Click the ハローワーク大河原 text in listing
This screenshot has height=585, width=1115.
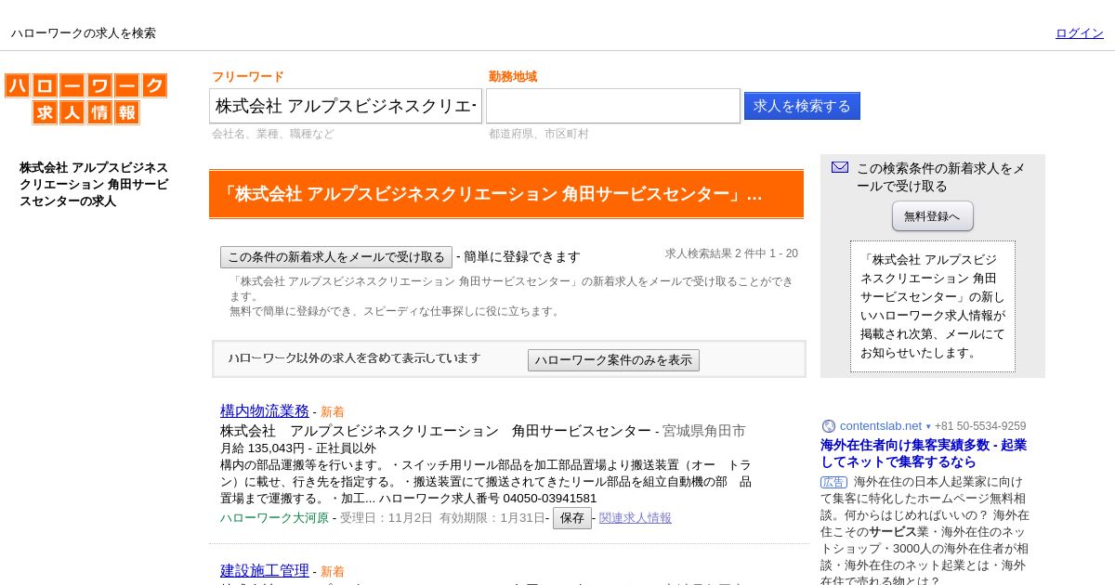click(274, 518)
